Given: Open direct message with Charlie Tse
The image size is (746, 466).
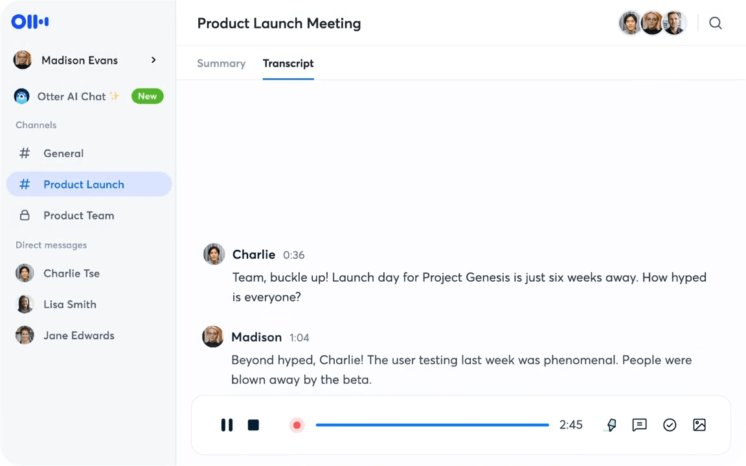Looking at the screenshot, I should point(71,273).
